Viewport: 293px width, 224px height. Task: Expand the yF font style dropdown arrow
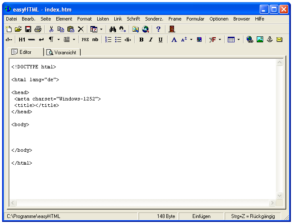click(220, 40)
